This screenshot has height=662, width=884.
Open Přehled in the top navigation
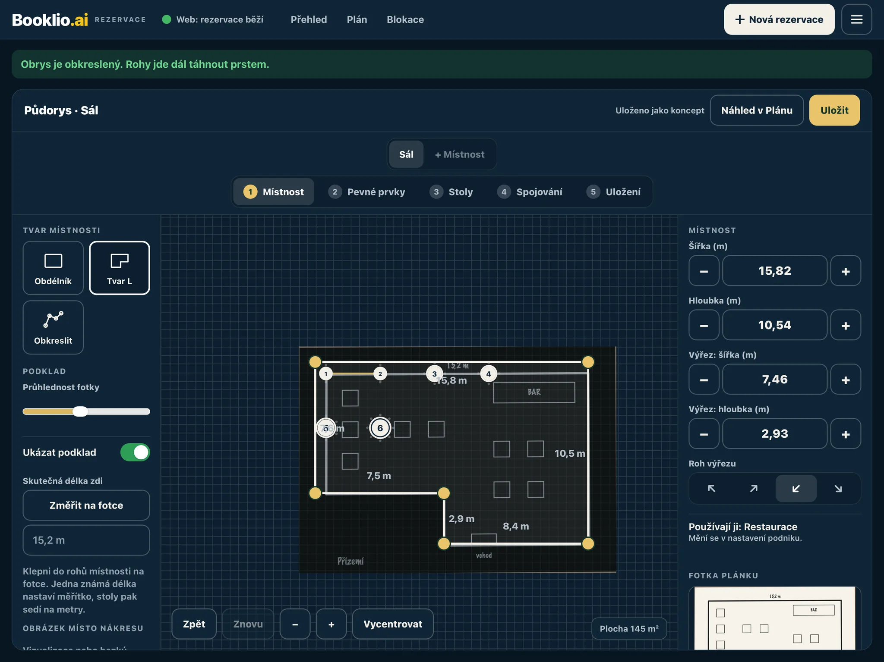pyautogui.click(x=309, y=19)
